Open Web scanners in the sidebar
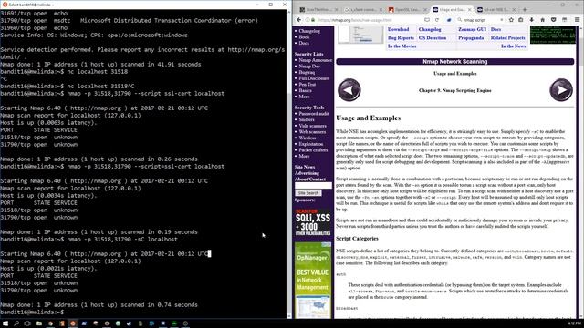The image size is (584, 328). [312, 132]
